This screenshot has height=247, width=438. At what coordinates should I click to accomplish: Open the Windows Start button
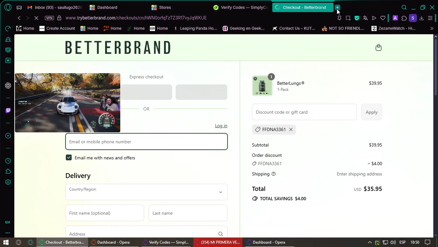tap(6, 242)
